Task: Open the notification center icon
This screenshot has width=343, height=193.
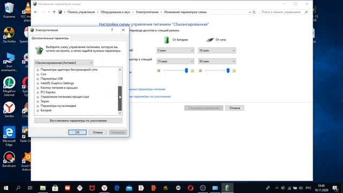Action: coord(335,188)
